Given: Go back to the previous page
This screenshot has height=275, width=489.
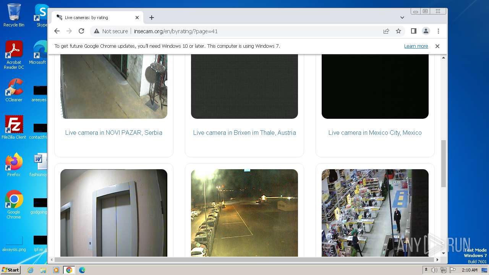Looking at the screenshot, I should pos(57,31).
